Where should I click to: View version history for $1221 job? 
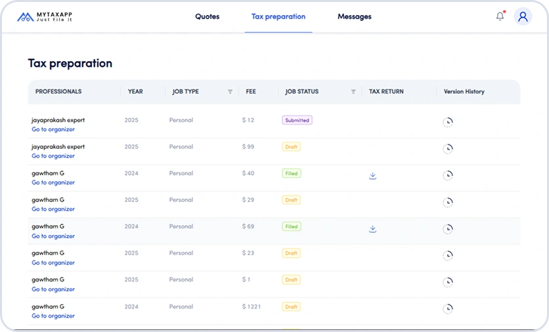point(447,308)
